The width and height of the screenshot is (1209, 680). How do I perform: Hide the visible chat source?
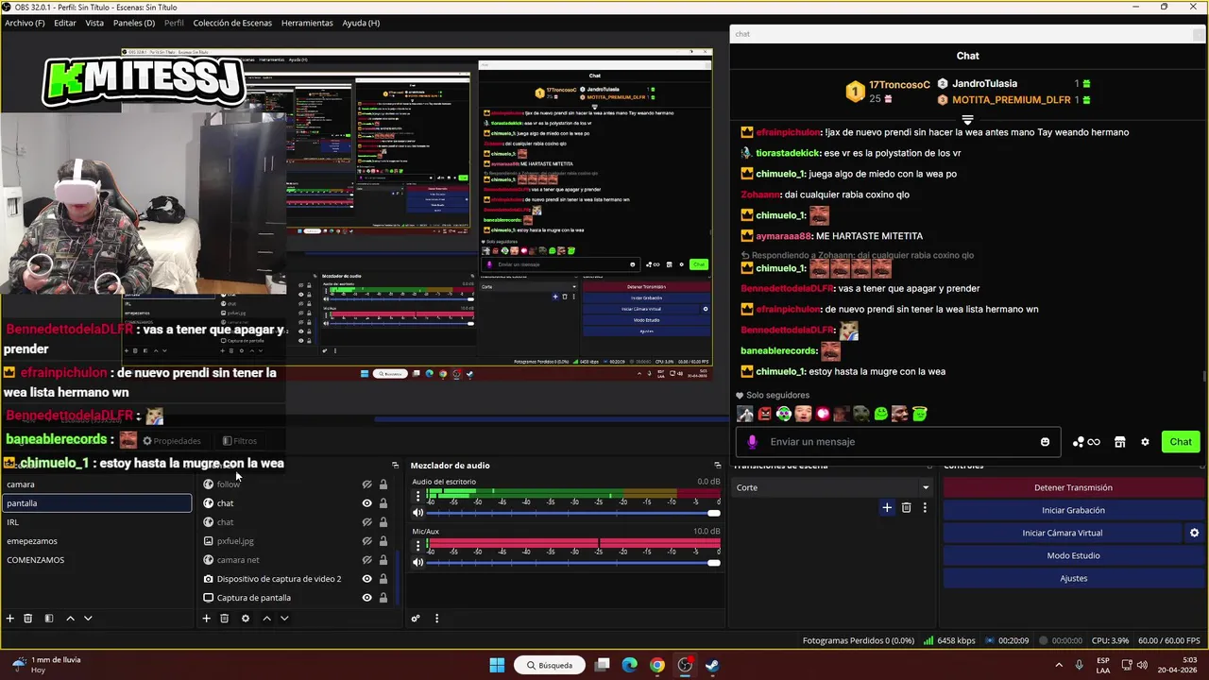(366, 503)
